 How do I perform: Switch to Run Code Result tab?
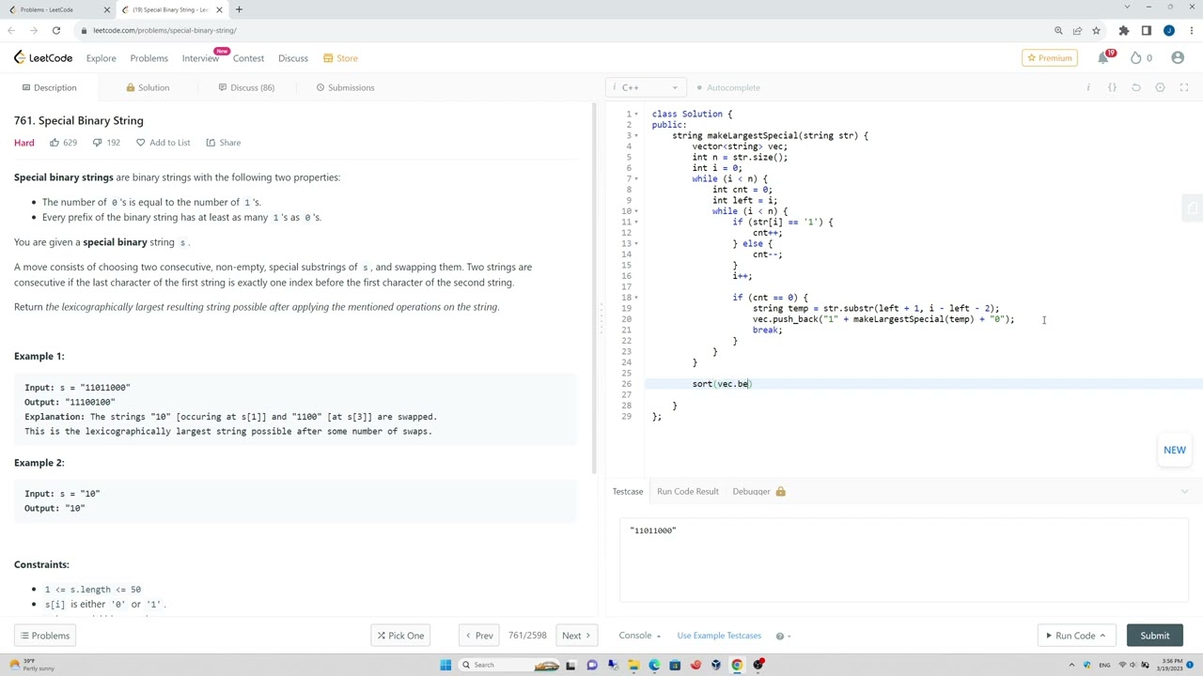tap(688, 491)
